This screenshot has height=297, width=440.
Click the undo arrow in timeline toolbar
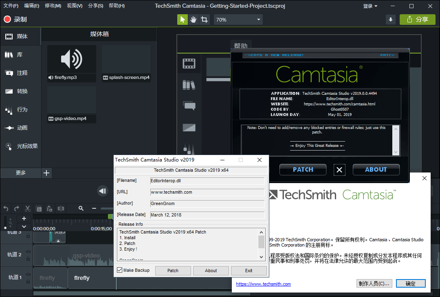click(x=6, y=208)
